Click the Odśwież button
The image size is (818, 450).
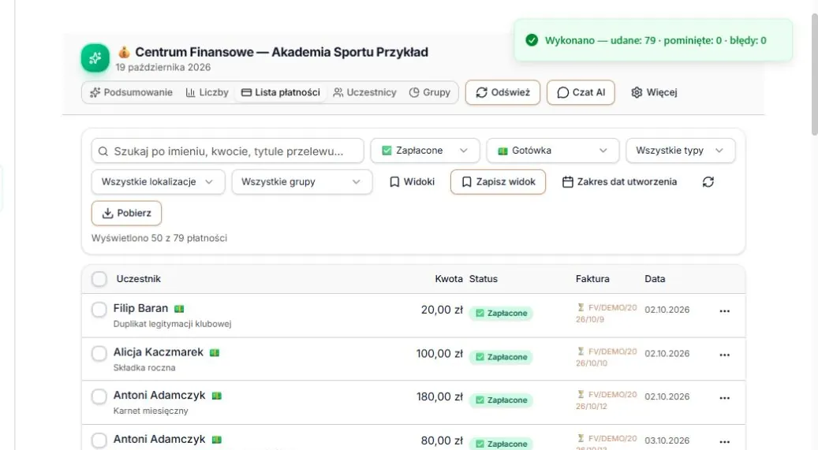(x=503, y=92)
